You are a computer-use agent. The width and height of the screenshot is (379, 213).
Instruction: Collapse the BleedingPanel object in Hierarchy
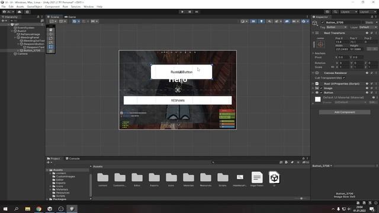pyautogui.click(x=15, y=37)
